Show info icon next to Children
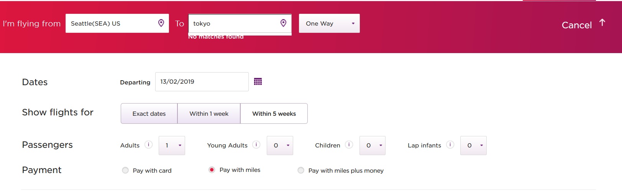The width and height of the screenshot is (622, 191). (x=349, y=145)
